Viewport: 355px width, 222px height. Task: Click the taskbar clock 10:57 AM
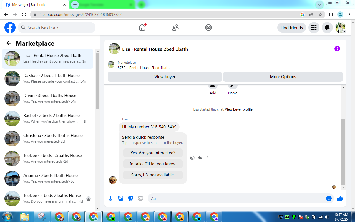tap(341, 214)
